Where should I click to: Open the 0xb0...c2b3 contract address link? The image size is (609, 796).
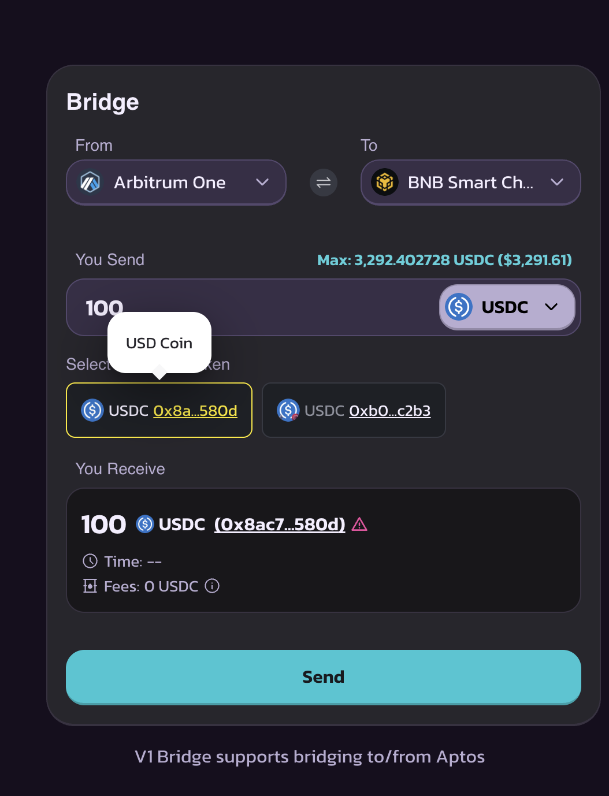coord(390,411)
